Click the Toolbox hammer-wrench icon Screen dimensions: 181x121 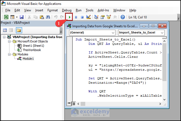(115, 17)
